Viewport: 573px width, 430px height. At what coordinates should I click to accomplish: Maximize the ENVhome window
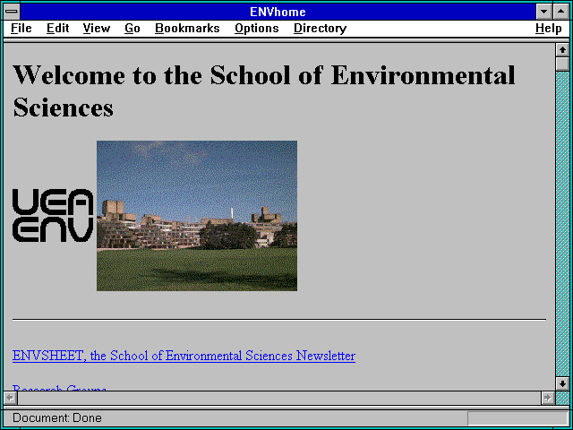561,12
